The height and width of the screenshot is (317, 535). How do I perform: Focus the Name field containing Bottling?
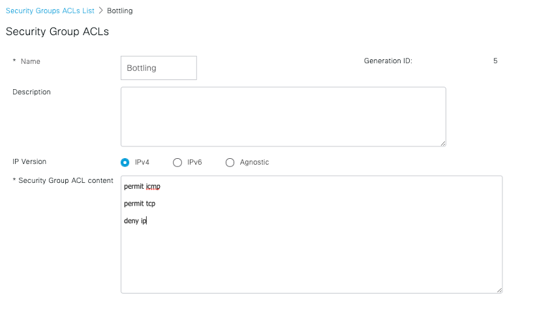click(159, 68)
